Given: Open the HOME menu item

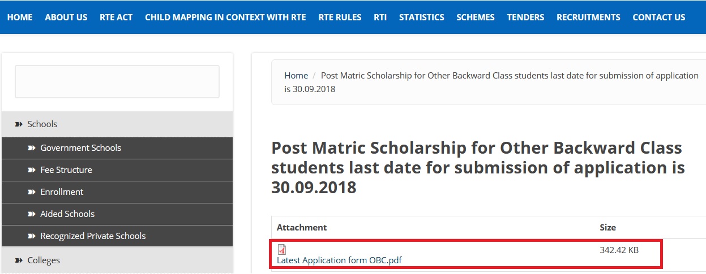Looking at the screenshot, I should (20, 18).
